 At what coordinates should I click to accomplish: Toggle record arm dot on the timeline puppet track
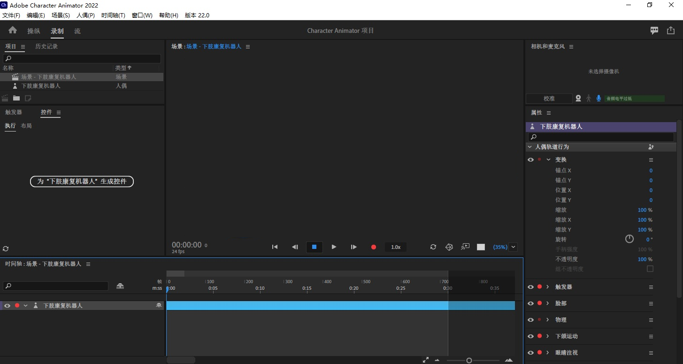17,305
